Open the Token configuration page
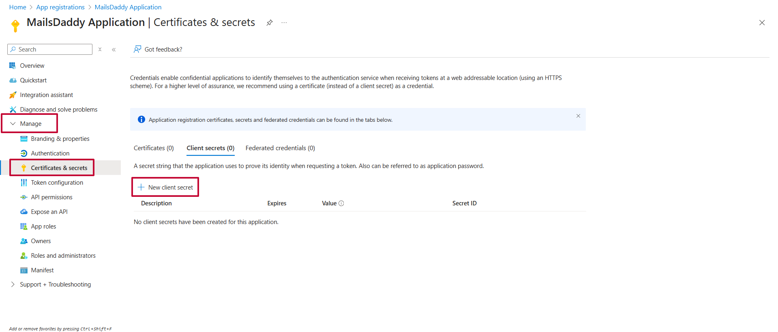The height and width of the screenshot is (332, 778). click(57, 183)
